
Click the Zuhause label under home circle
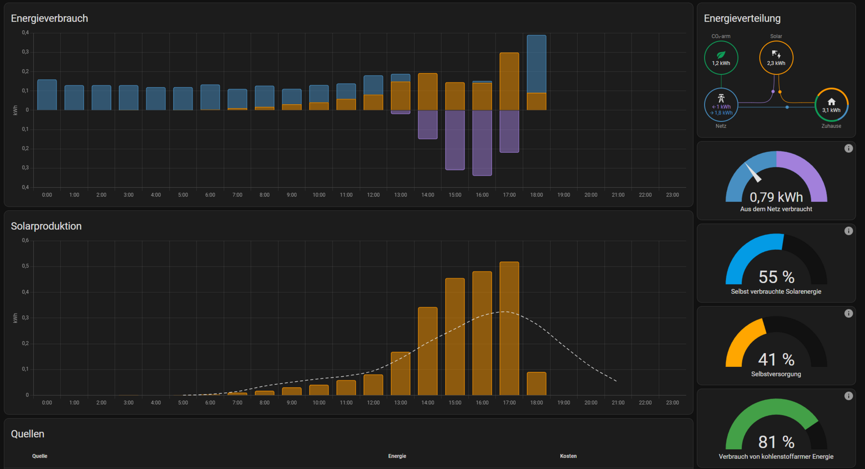point(831,126)
